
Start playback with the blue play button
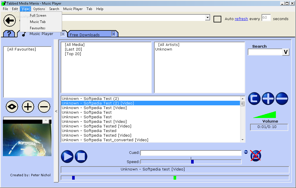(67, 156)
